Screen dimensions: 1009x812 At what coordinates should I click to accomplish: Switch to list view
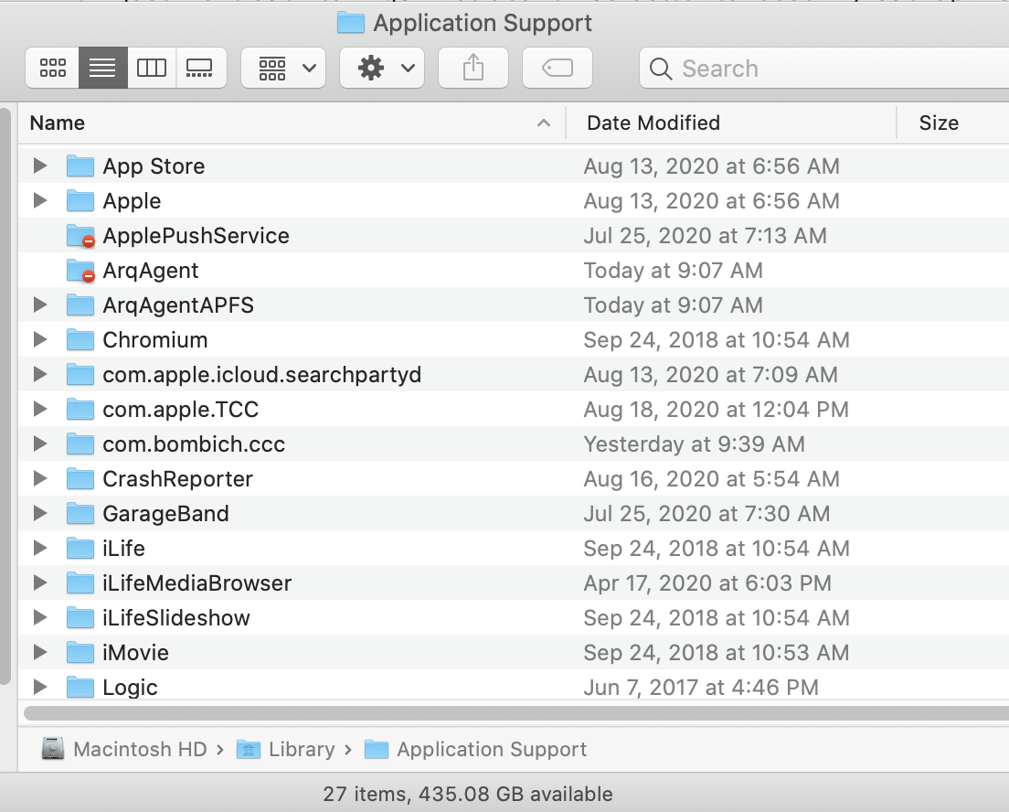tap(102, 69)
